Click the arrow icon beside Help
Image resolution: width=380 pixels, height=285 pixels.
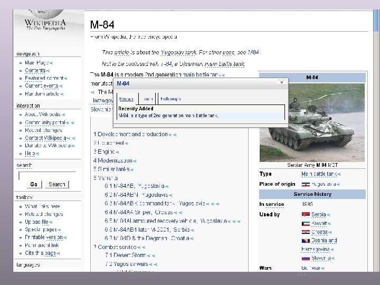point(37,154)
